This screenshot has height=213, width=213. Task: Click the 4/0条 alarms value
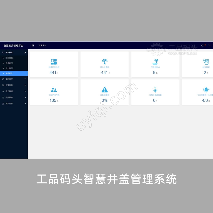point(206,100)
